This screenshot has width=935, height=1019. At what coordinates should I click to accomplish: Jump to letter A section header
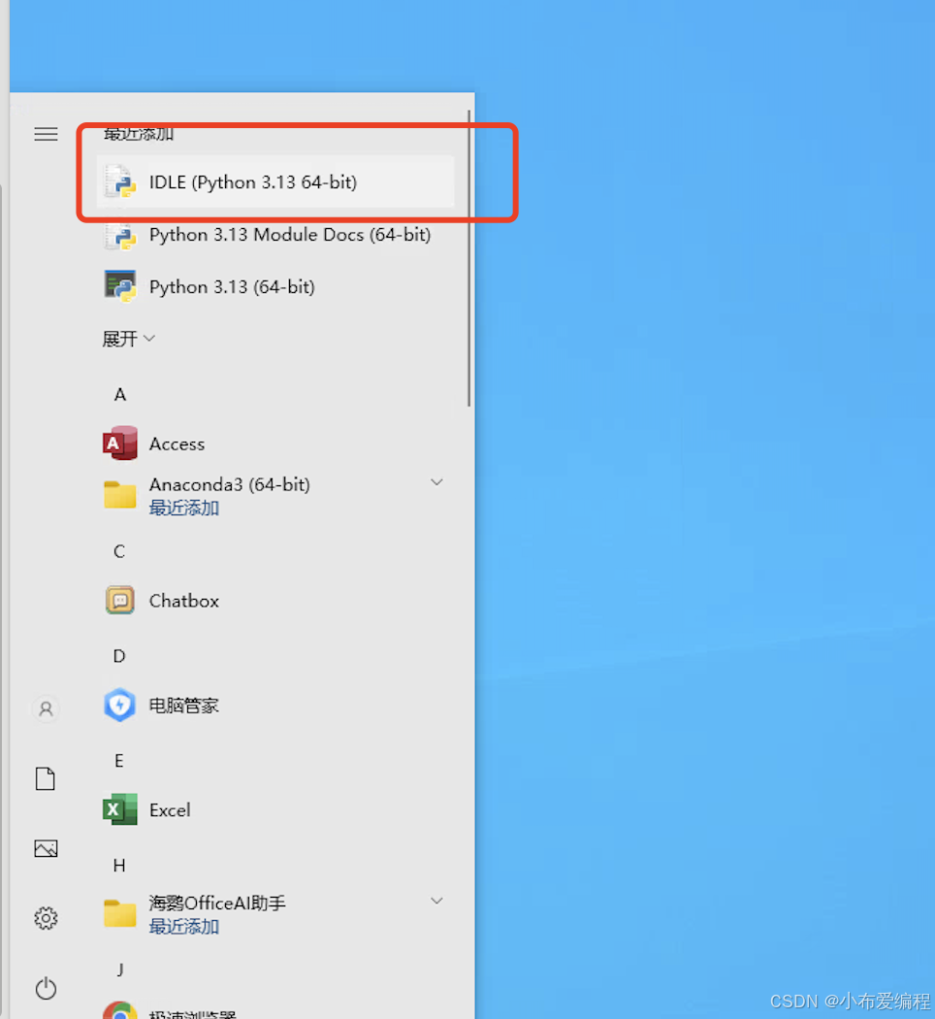pos(120,394)
